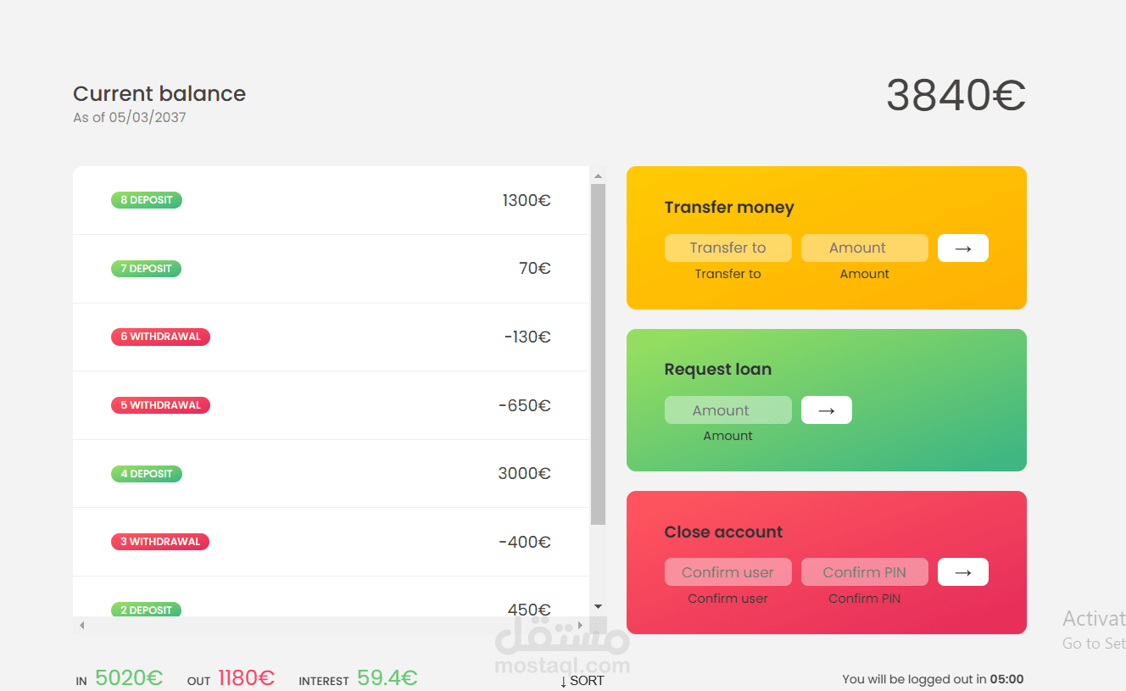Focus the Confirm PIN input field
This screenshot has width=1126, height=691.
(865, 572)
